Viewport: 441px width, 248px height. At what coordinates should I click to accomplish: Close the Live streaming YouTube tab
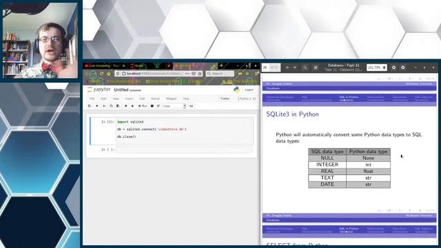coord(124,65)
